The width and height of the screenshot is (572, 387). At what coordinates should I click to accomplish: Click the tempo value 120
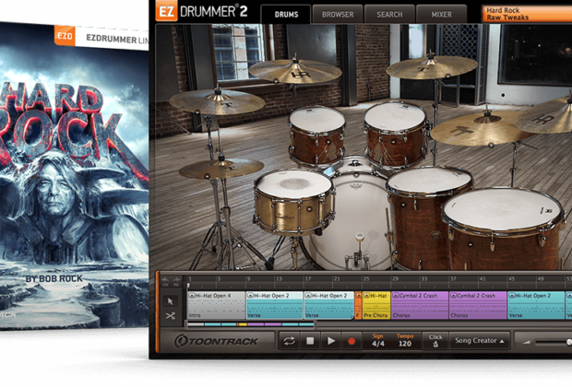pos(405,344)
